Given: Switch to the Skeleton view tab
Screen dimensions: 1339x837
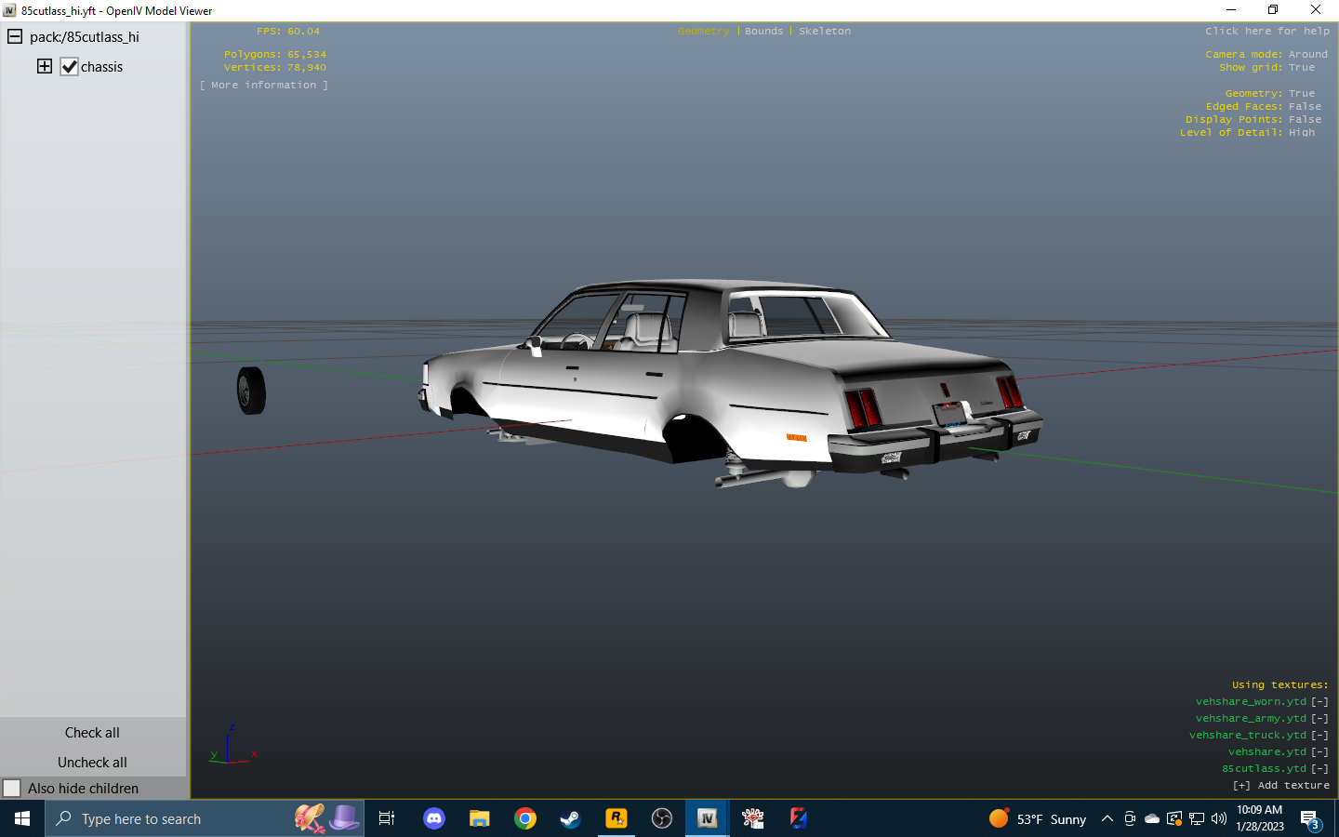Looking at the screenshot, I should click(824, 32).
